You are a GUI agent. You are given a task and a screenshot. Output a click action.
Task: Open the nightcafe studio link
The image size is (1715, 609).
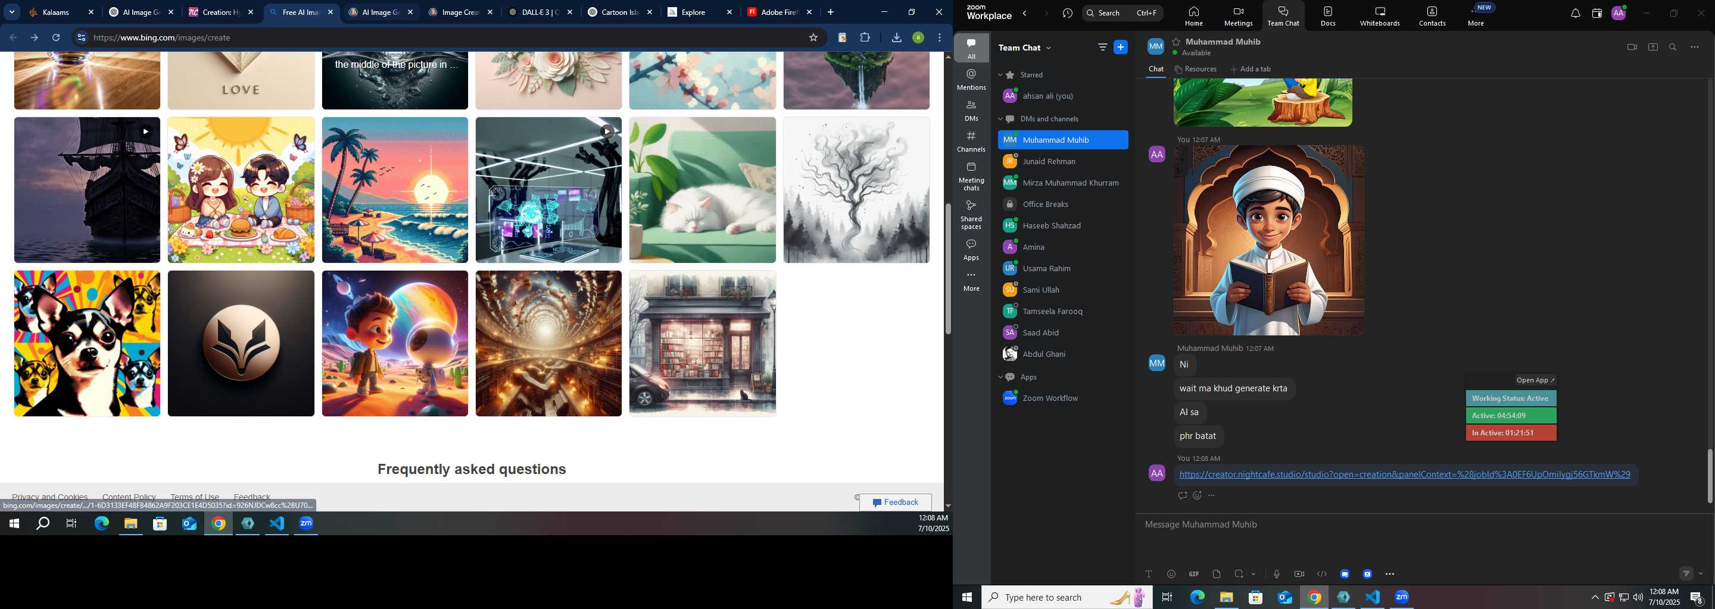coord(1404,475)
